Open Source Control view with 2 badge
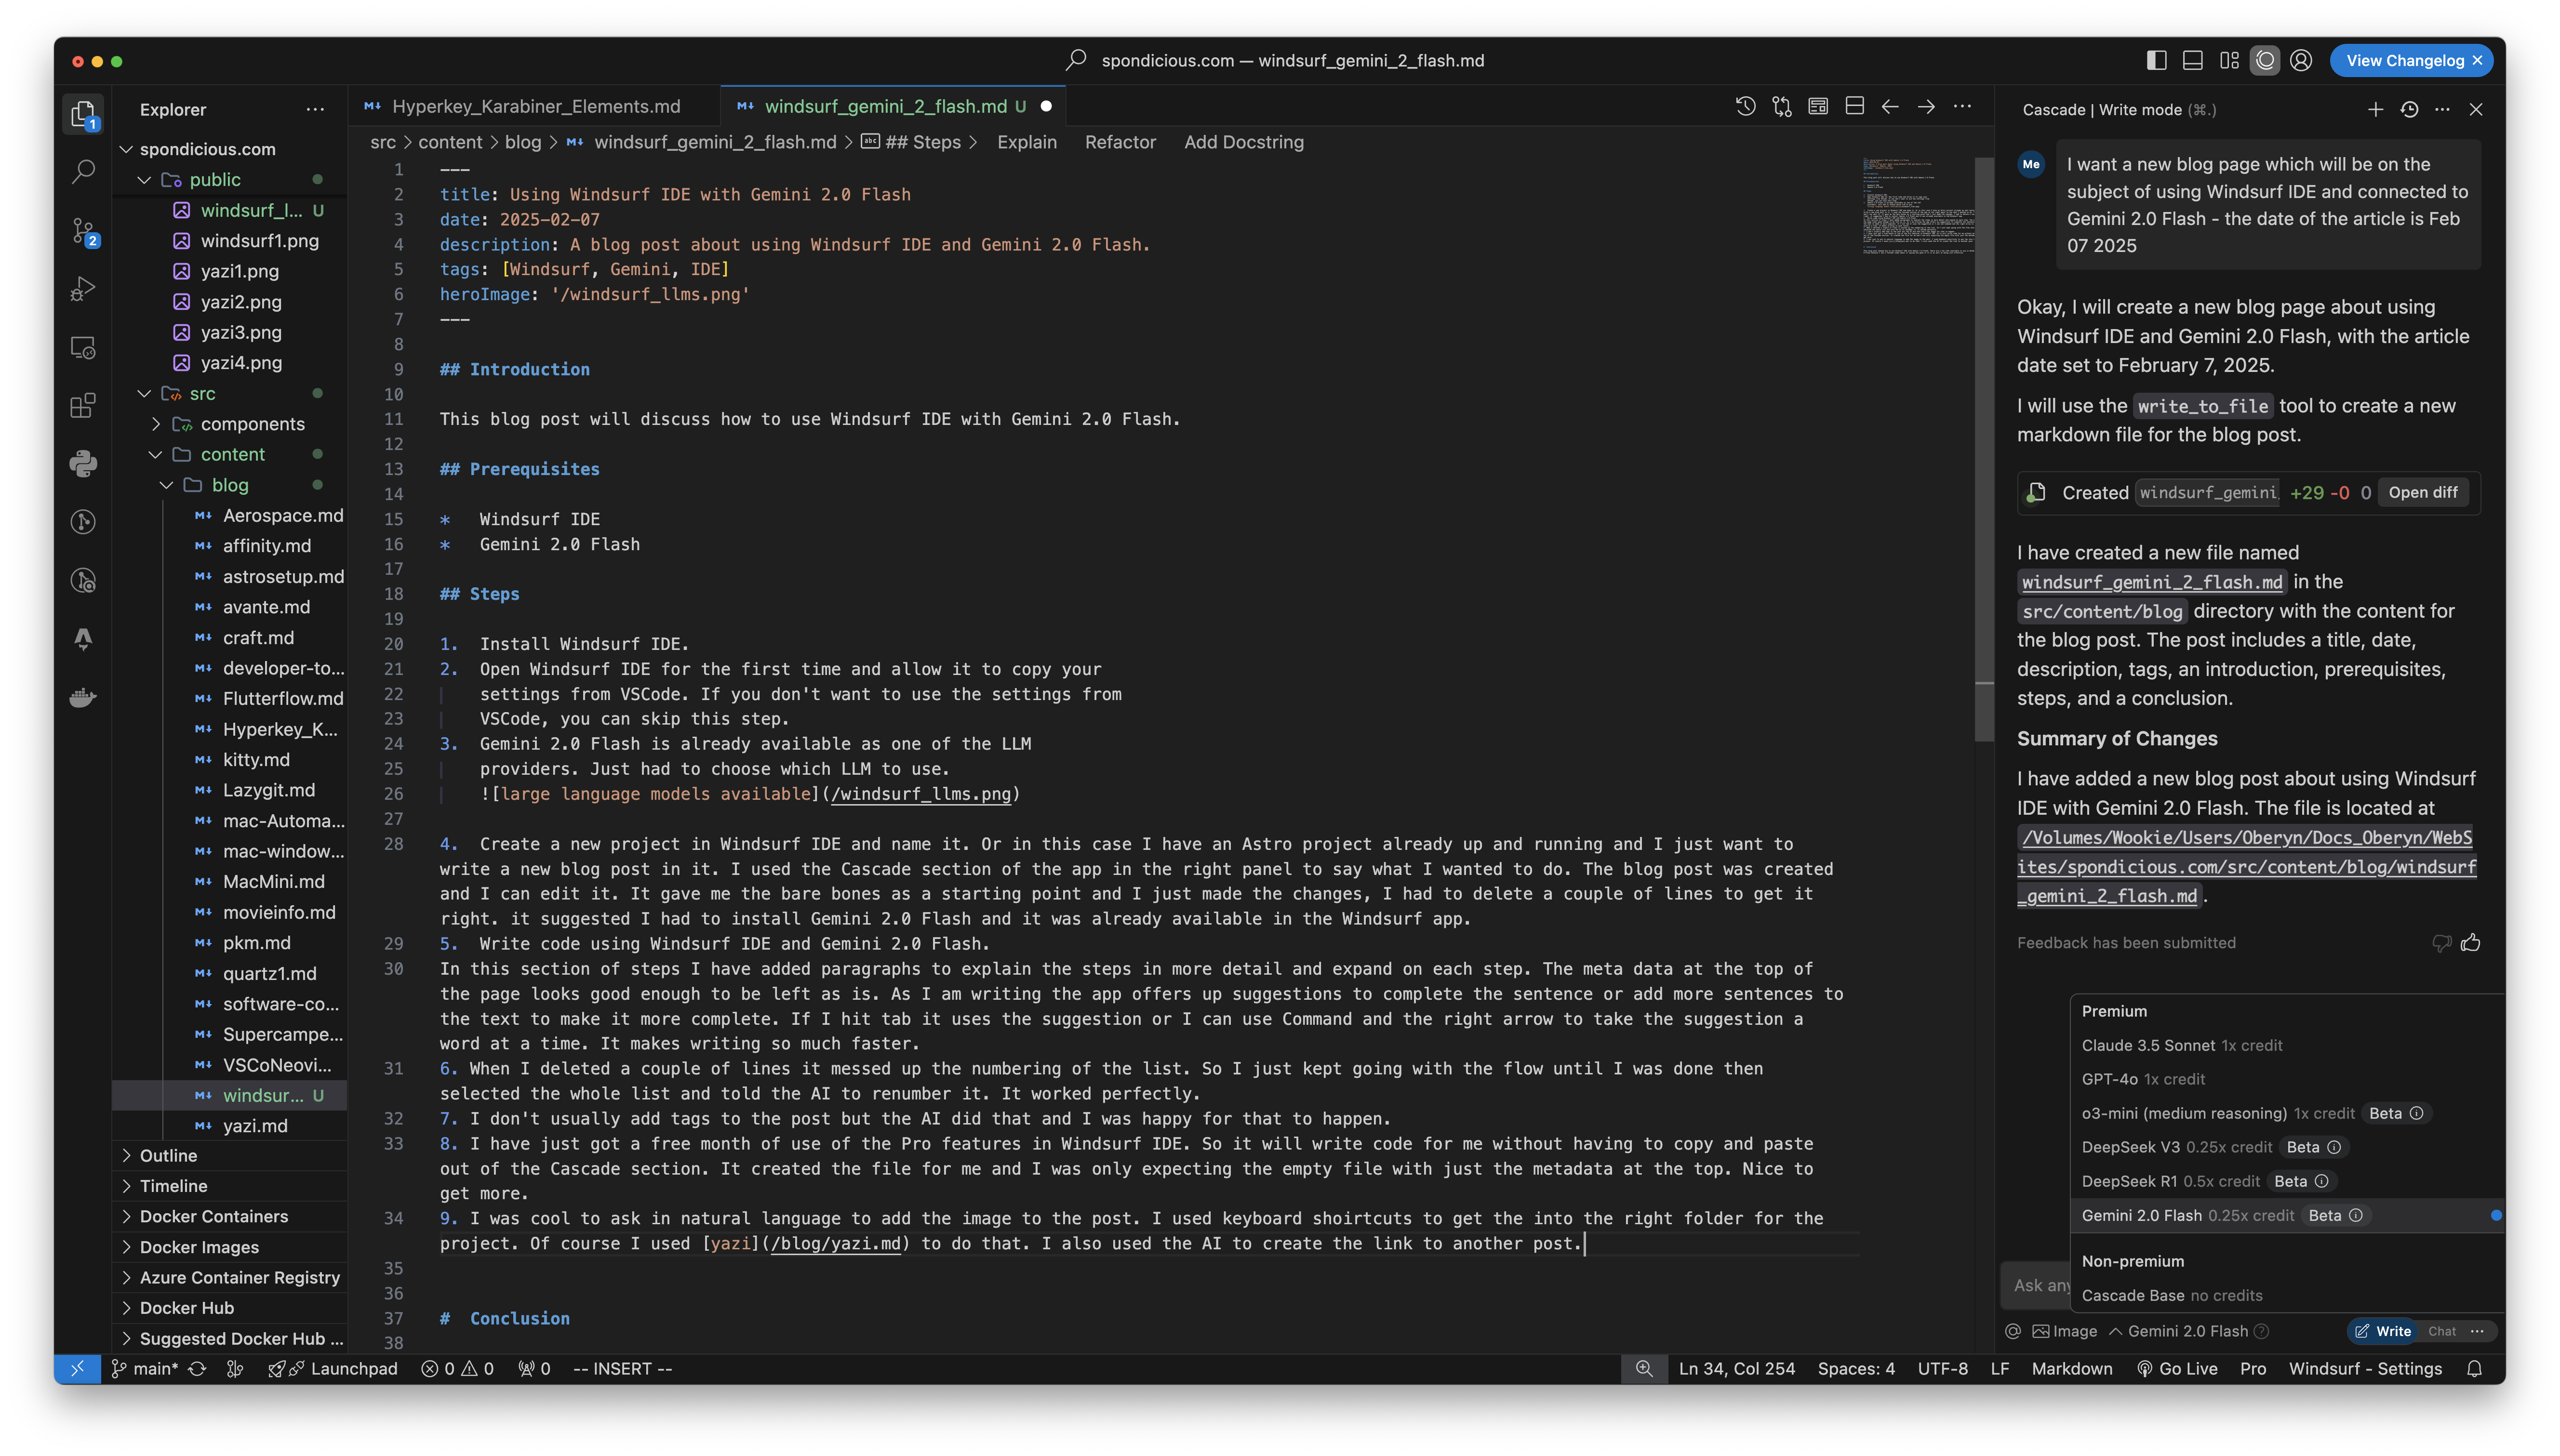Image resolution: width=2560 pixels, height=1456 pixels. (83, 231)
